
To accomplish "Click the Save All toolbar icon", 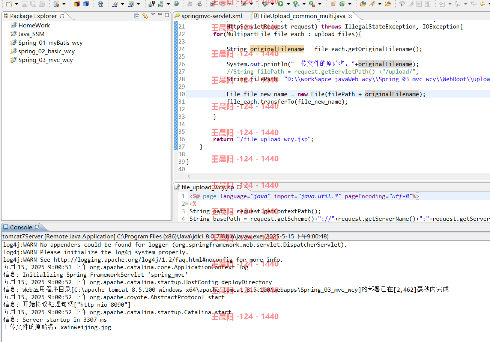I will click(x=33, y=4).
